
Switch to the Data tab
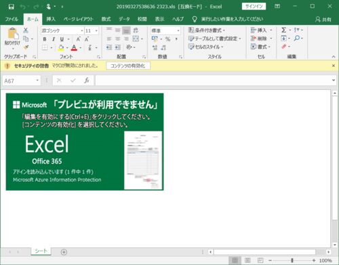[x=124, y=19]
